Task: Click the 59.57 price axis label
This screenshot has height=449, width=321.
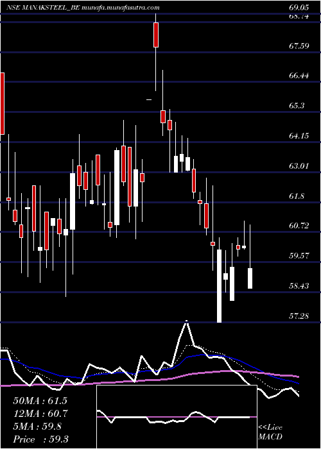Action: (299, 255)
